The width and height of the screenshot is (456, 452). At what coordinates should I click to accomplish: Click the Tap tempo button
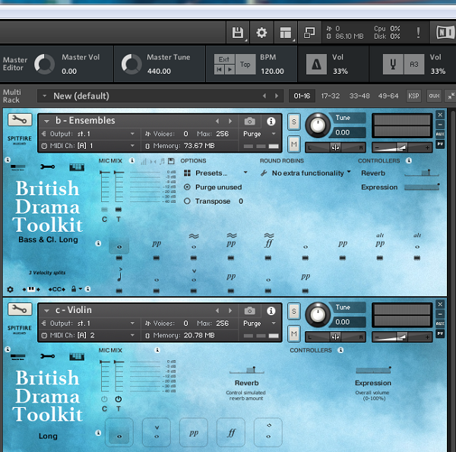point(245,64)
